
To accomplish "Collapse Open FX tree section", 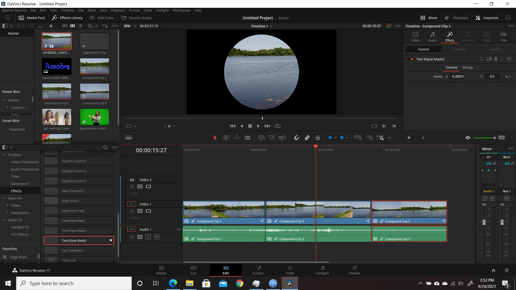I will pos(4,198).
